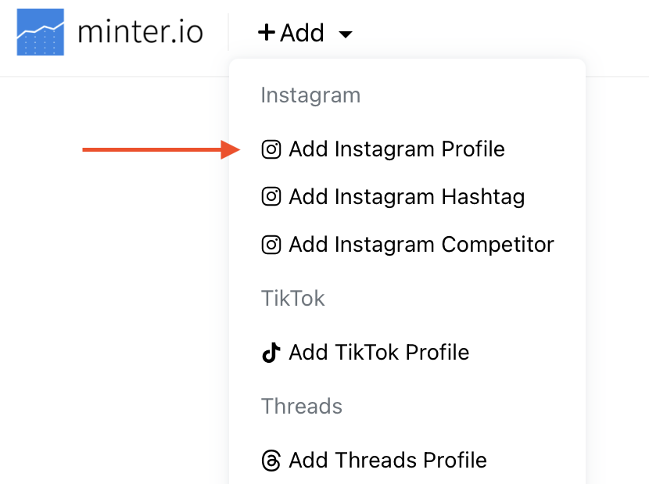This screenshot has width=649, height=484.
Task: Click the Threads section header
Action: 301,407
